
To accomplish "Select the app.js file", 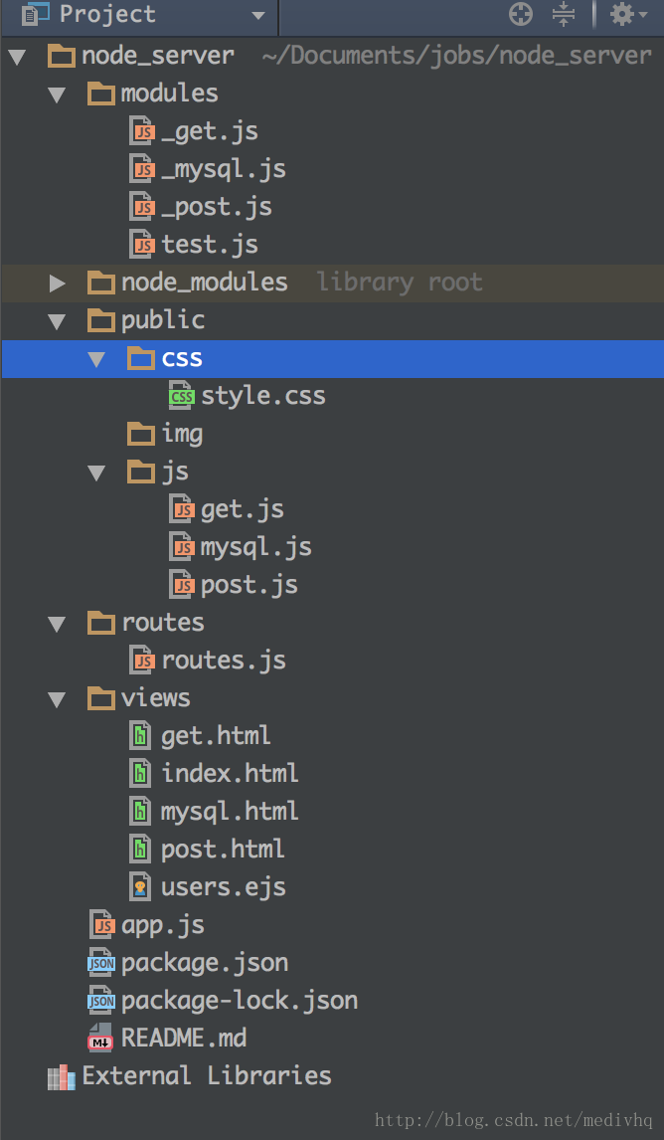I will click(x=162, y=925).
